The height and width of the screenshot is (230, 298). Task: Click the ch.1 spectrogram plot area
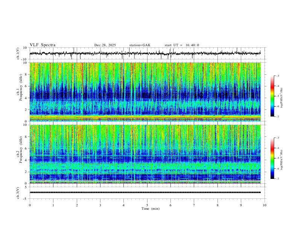[145, 92]
